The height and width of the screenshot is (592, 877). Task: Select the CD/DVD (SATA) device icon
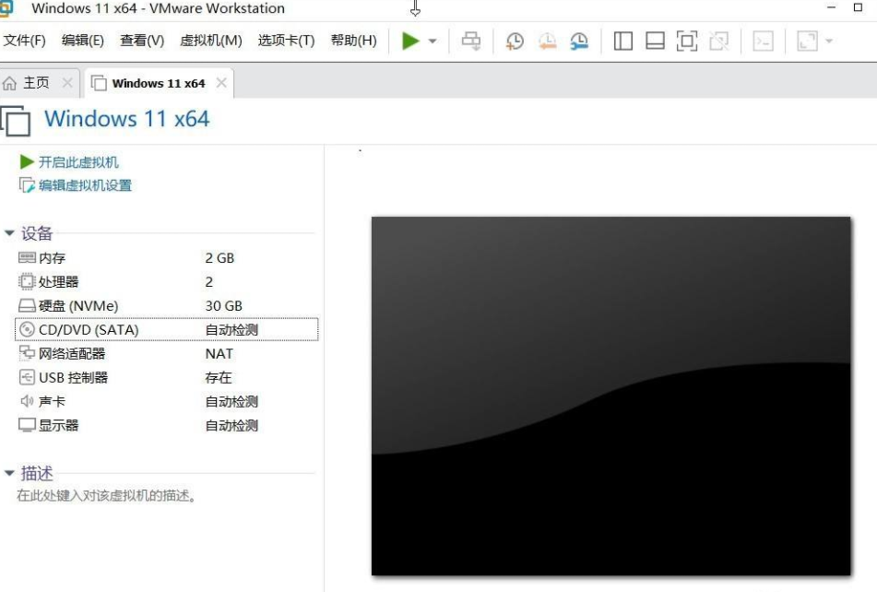(x=25, y=329)
